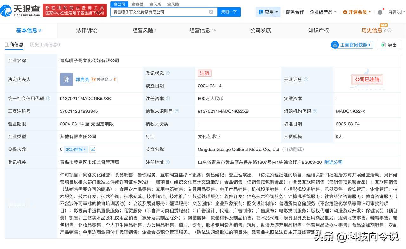
Task: Switch search mode to 查关系
Action: (155, 4)
